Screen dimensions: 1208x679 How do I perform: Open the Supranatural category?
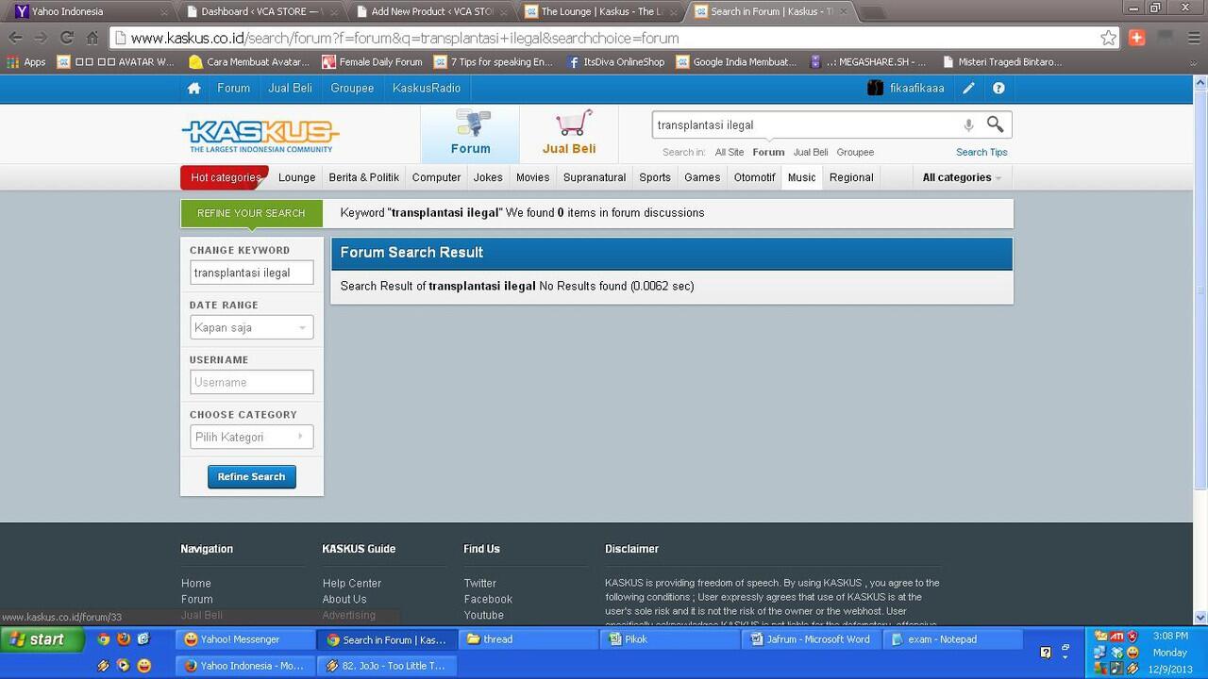pos(595,177)
